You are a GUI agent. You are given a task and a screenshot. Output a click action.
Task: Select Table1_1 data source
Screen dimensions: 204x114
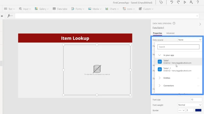pyautogui.click(x=178, y=69)
